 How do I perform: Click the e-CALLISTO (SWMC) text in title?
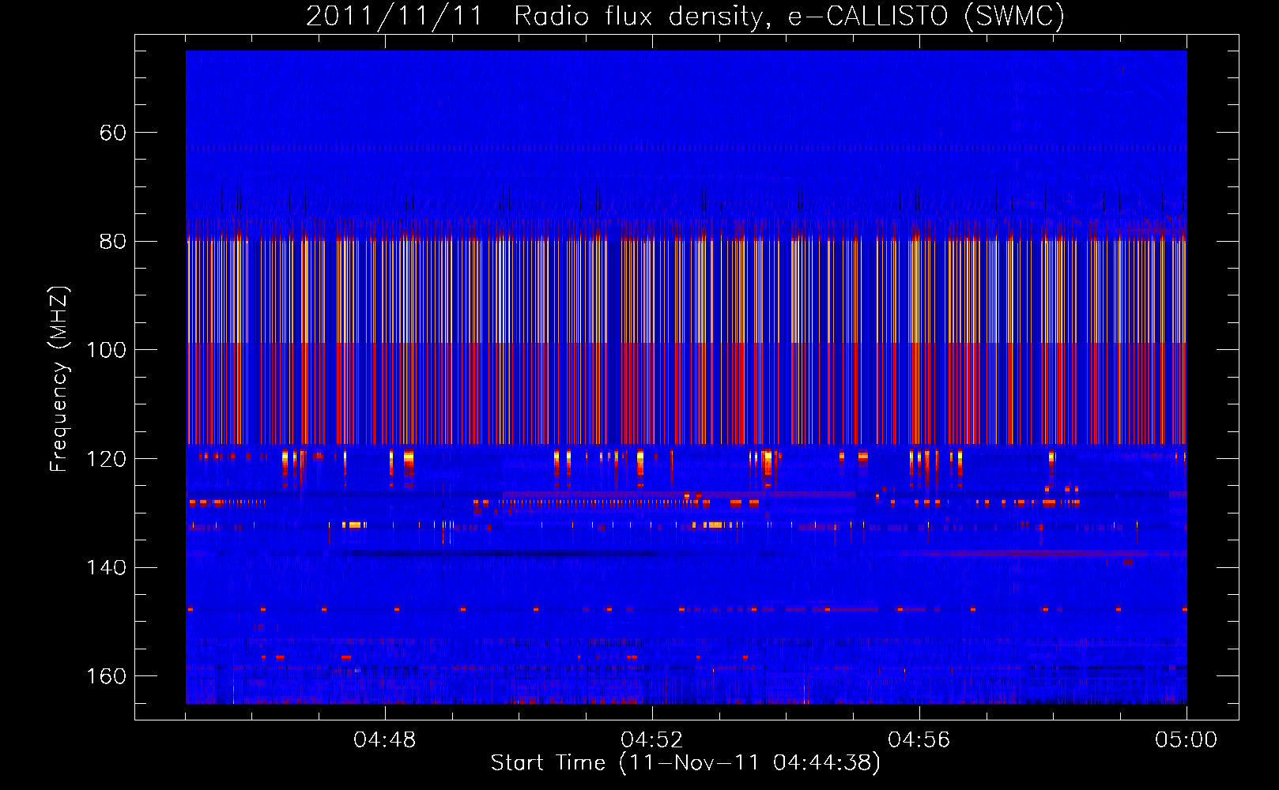(926, 16)
